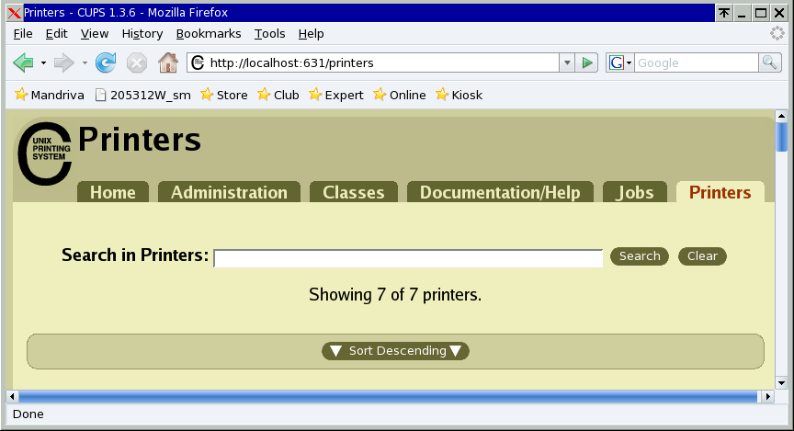The height and width of the screenshot is (431, 794).
Task: Click the greyed-out stop loading icon
Action: [x=137, y=62]
